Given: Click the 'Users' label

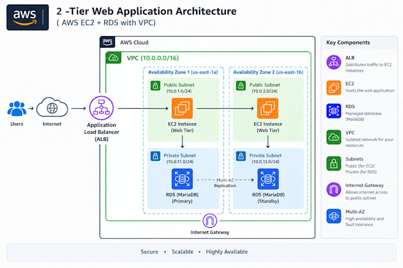Looking at the screenshot, I should pos(17,124).
